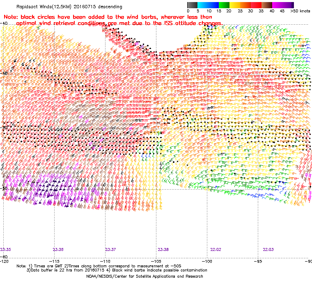Screen dimensions: 312x283
Task: Click the '-100' longitude axis label
Action: click(207, 261)
